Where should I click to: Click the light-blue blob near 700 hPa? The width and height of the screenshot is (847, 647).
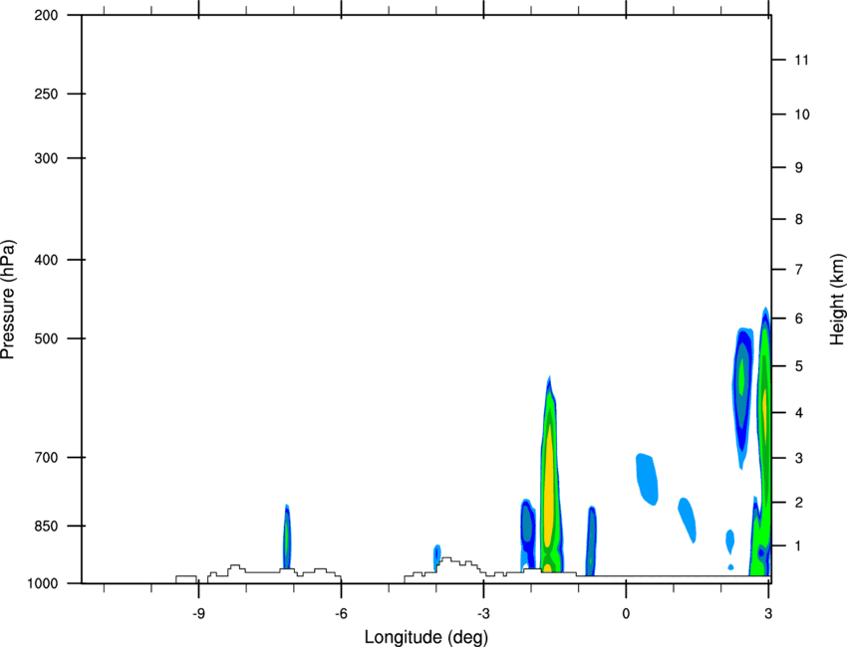[x=647, y=479]
